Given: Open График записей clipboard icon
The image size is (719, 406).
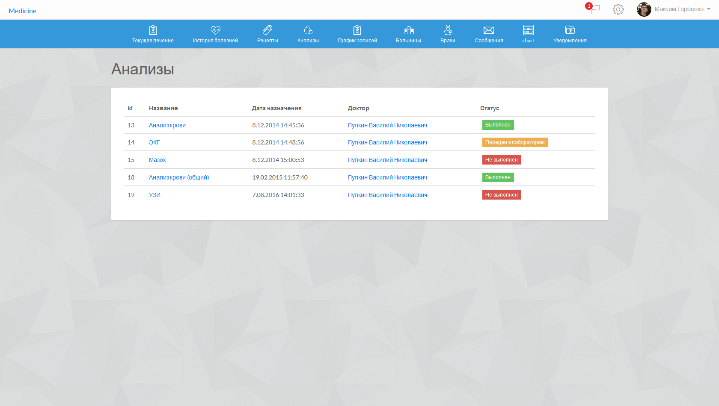Looking at the screenshot, I should (357, 30).
